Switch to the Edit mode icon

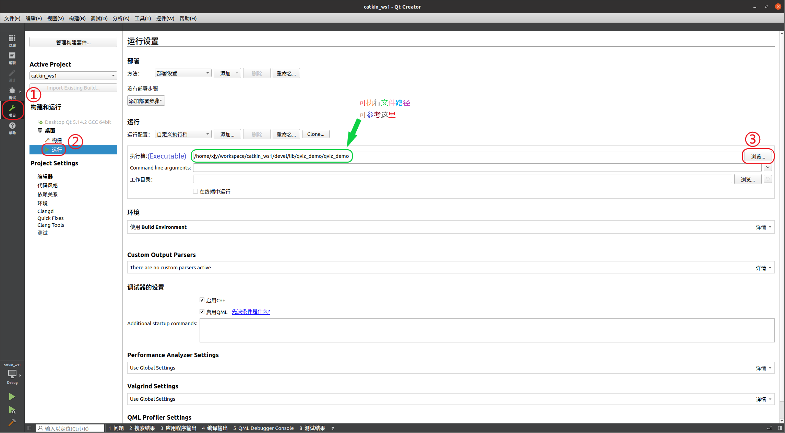[x=12, y=57]
